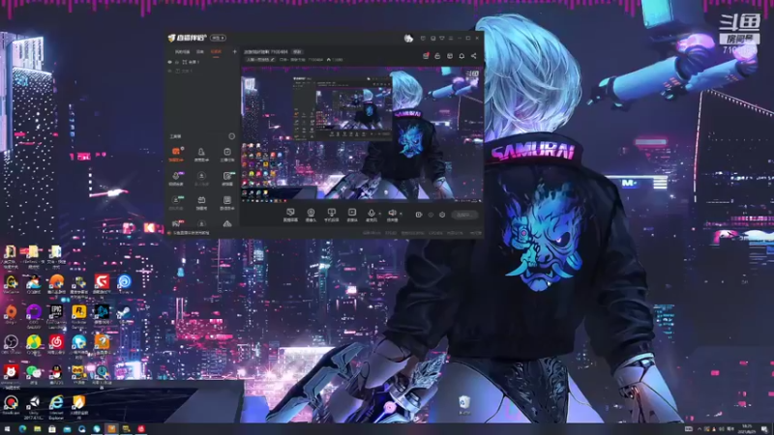Open OBS Studio desktop shortcut

(11, 343)
